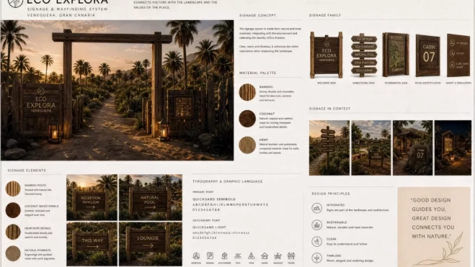This screenshot has width=475, height=267.
Task: Open the This Way sign photo
Action: click(x=92, y=244)
